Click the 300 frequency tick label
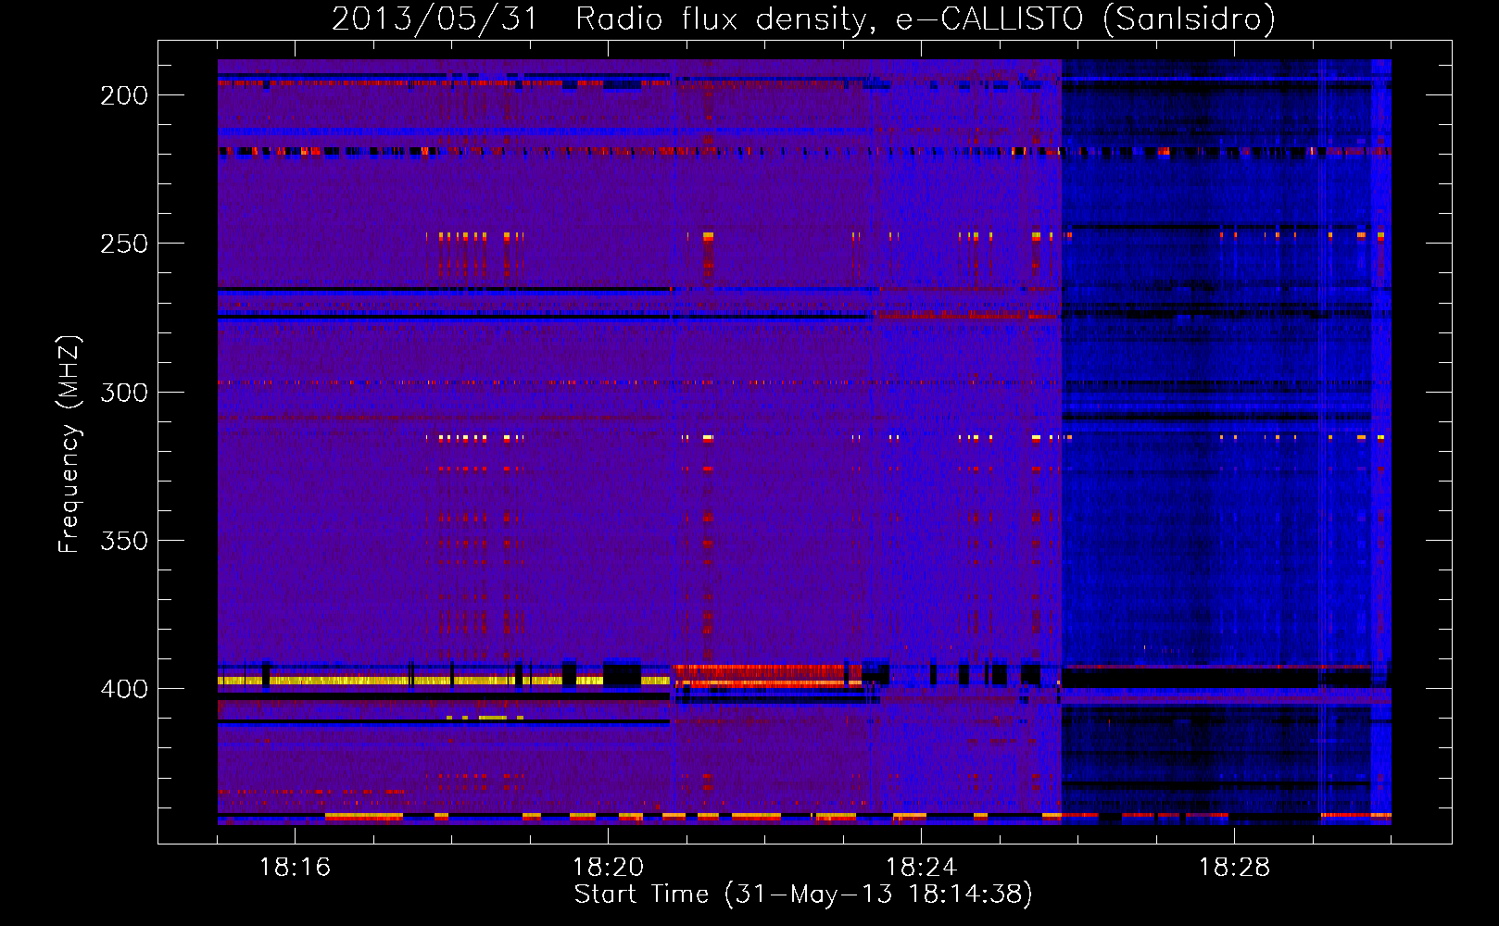1499x926 pixels. (124, 392)
